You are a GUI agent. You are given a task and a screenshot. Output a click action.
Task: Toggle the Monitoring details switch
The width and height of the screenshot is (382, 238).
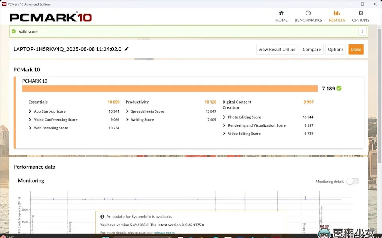pyautogui.click(x=352, y=181)
